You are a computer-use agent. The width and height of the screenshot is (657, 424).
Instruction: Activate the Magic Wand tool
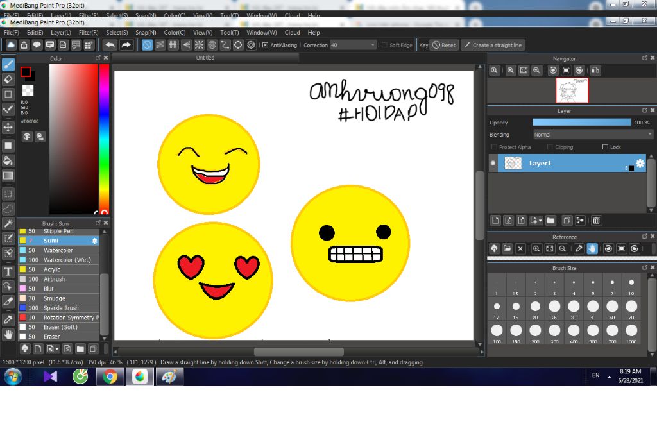pos(8,224)
